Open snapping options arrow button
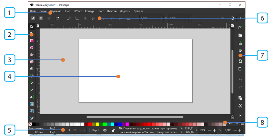 click(x=240, y=18)
